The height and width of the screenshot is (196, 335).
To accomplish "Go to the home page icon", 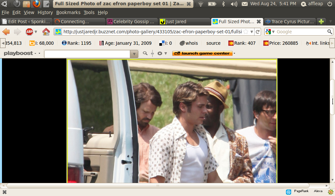I will pos(46,32).
